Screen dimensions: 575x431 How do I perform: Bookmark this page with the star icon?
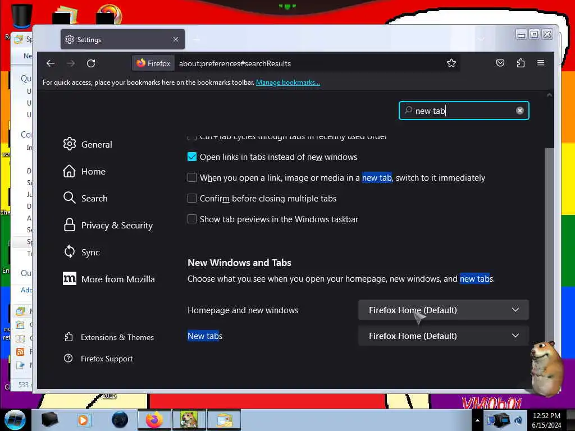click(x=451, y=63)
